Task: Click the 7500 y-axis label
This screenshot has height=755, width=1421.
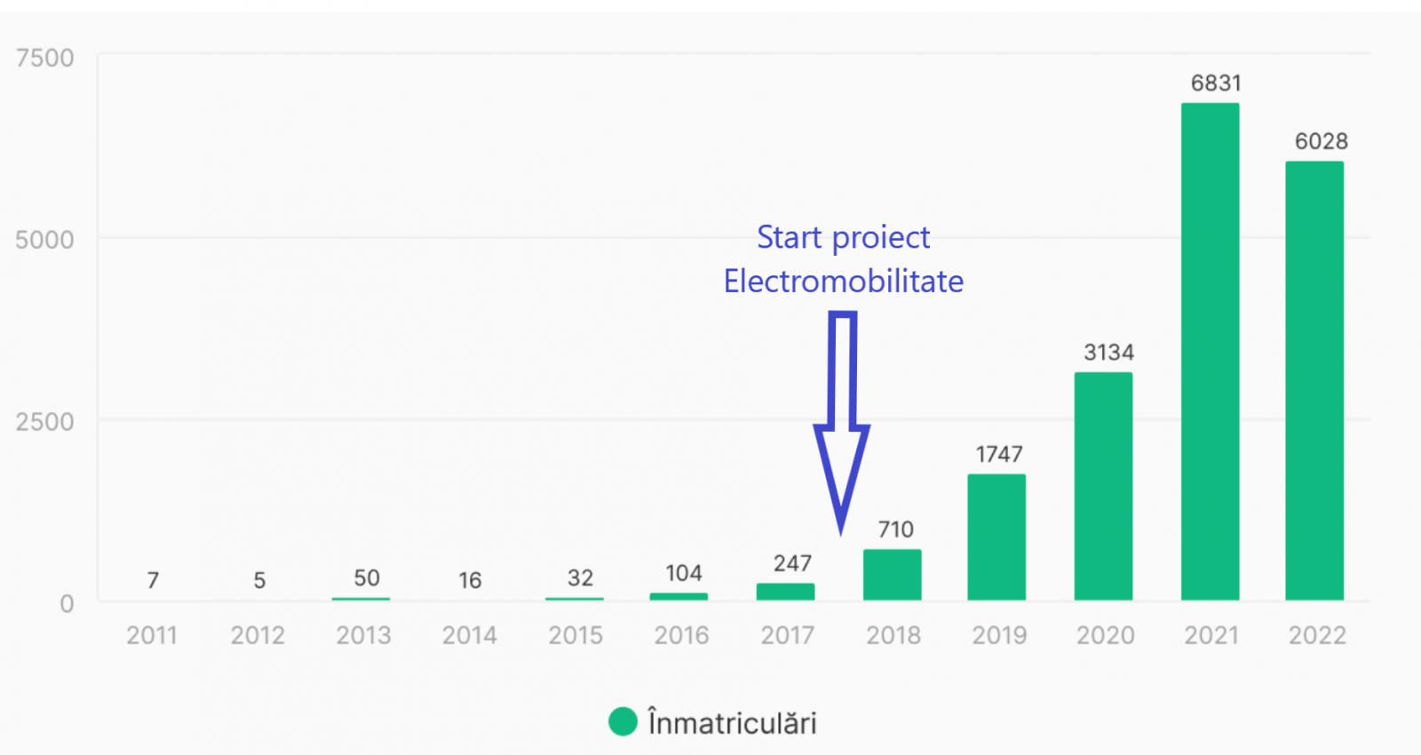Action: tap(45, 59)
